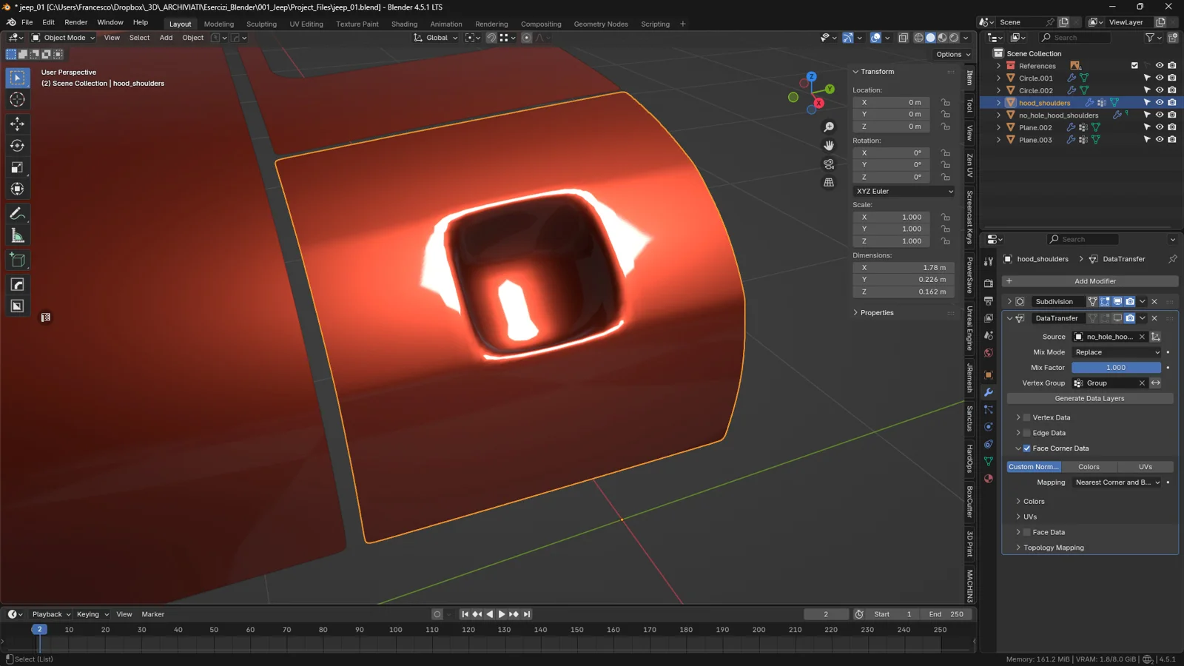Image resolution: width=1184 pixels, height=666 pixels.
Task: Activate the Transform tool
Action: click(x=18, y=189)
